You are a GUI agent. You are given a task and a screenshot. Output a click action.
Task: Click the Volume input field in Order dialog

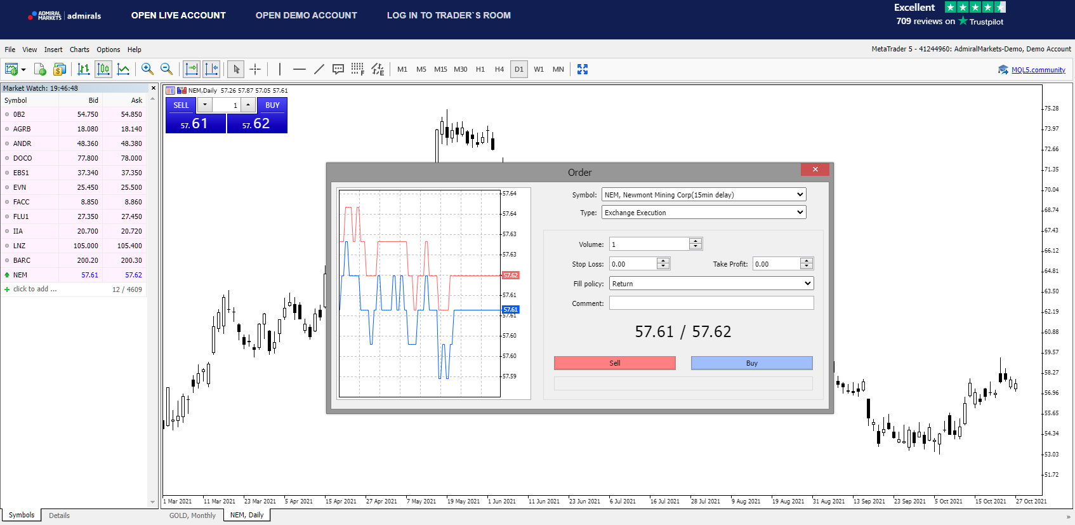click(x=649, y=244)
